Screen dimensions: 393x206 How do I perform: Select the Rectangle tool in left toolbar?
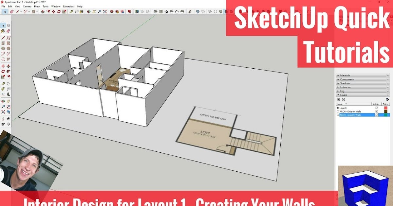click(x=3, y=43)
